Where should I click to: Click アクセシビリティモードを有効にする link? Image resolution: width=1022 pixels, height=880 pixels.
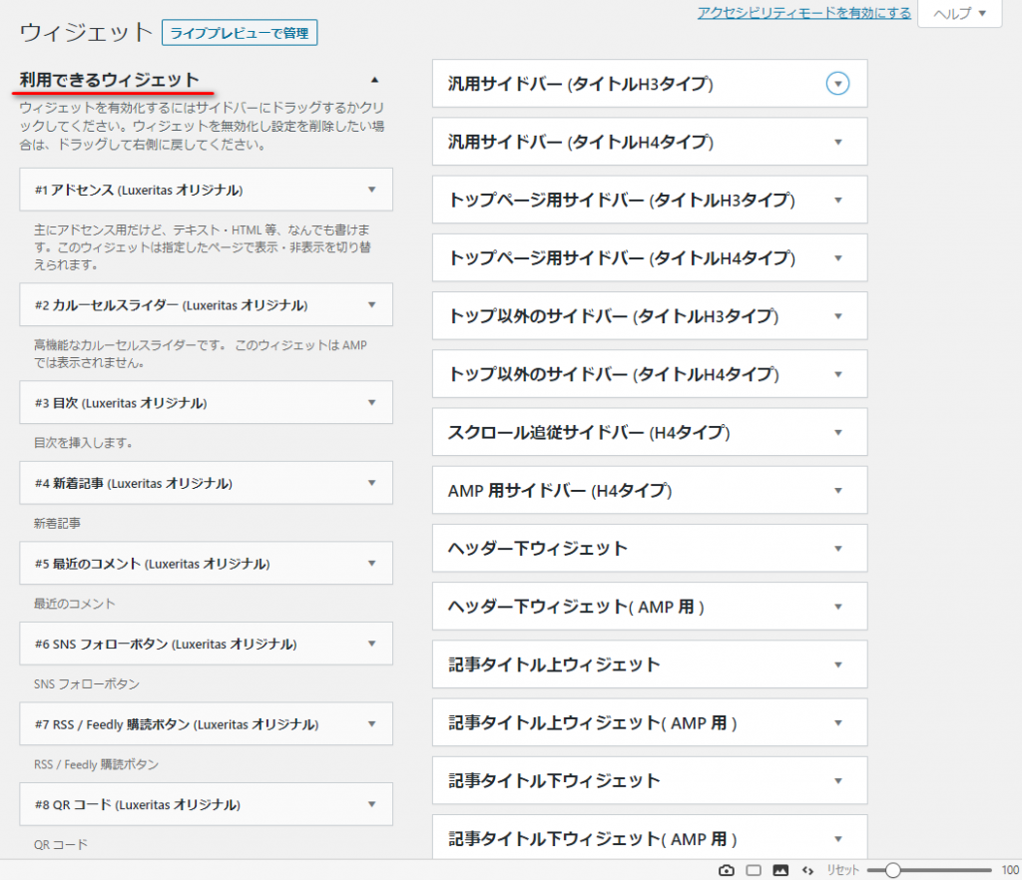point(803,13)
